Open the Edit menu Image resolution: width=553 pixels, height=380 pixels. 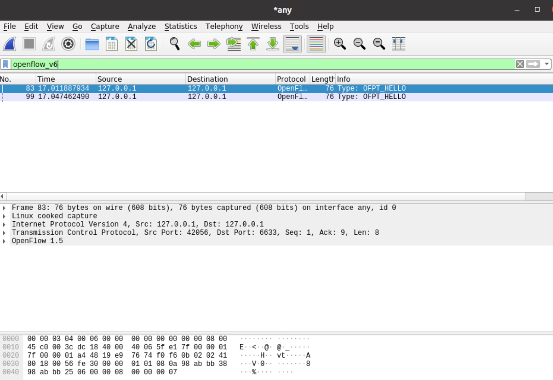(x=31, y=26)
